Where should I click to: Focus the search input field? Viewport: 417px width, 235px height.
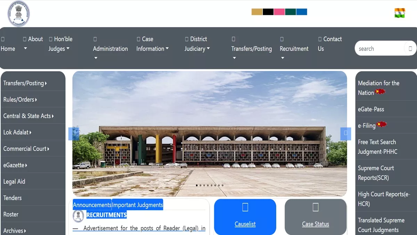pyautogui.click(x=379, y=48)
